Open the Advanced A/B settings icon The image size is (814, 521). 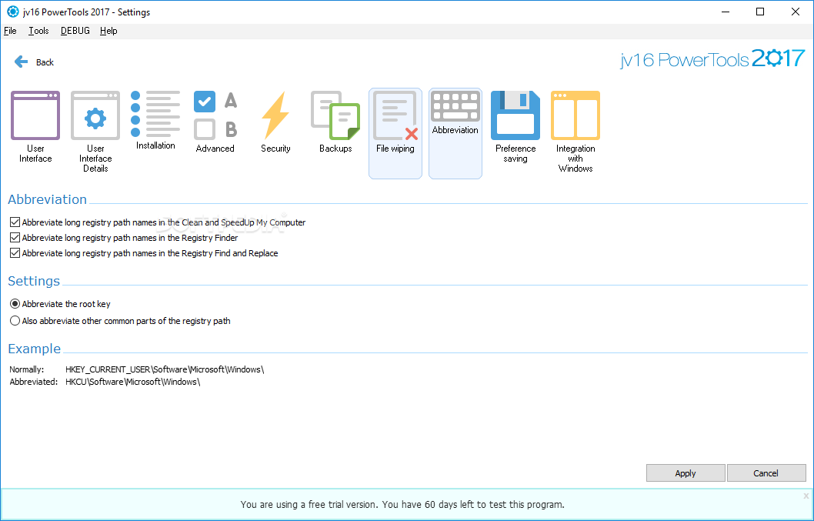click(215, 115)
